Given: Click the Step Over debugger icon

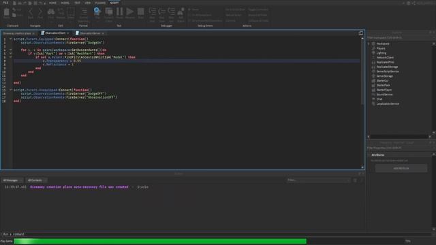Looking at the screenshot, I should 162,12.
